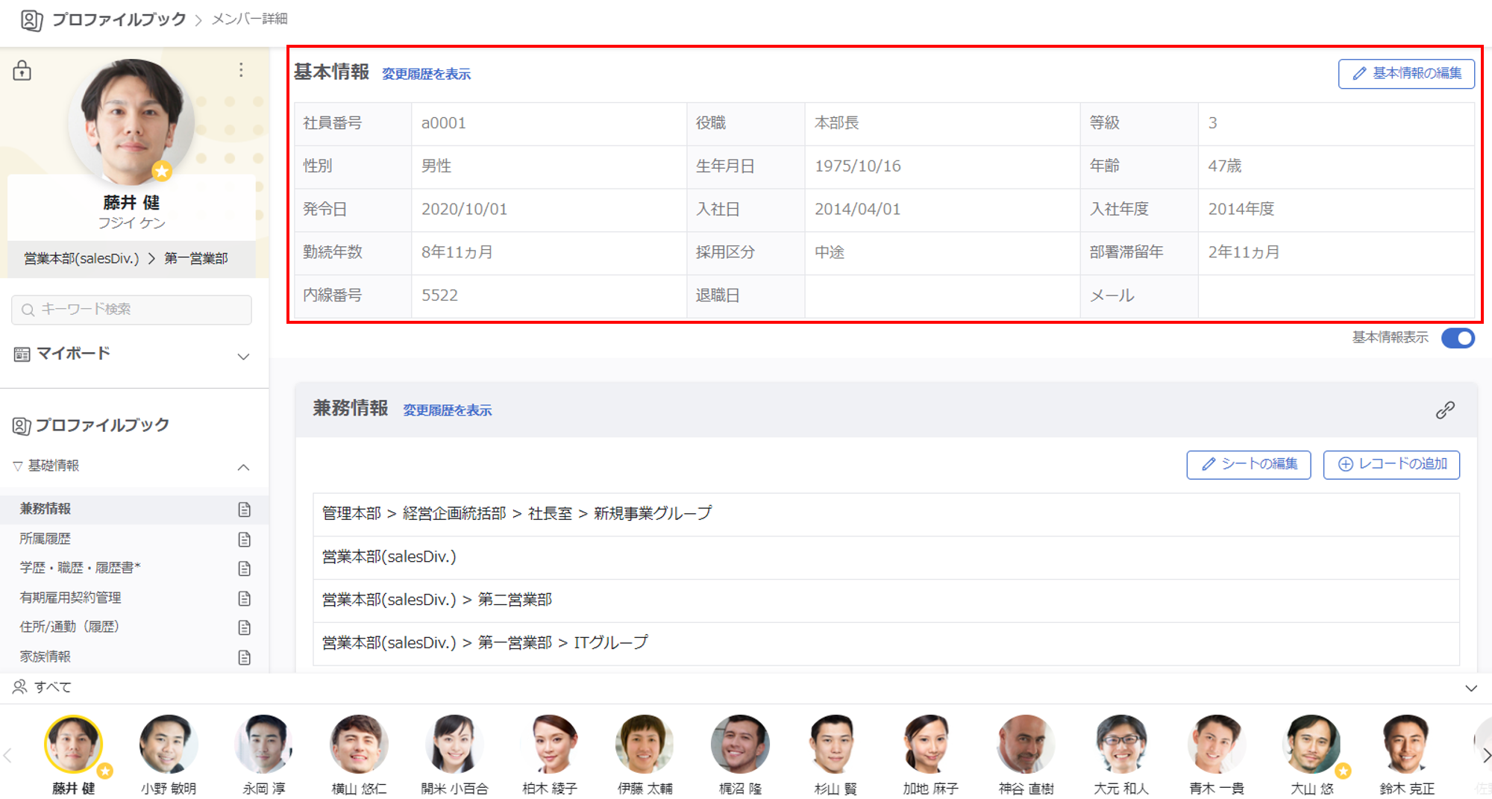1492x799 pixels.
Task: Open document icon beside 所属履歴
Action: (244, 539)
